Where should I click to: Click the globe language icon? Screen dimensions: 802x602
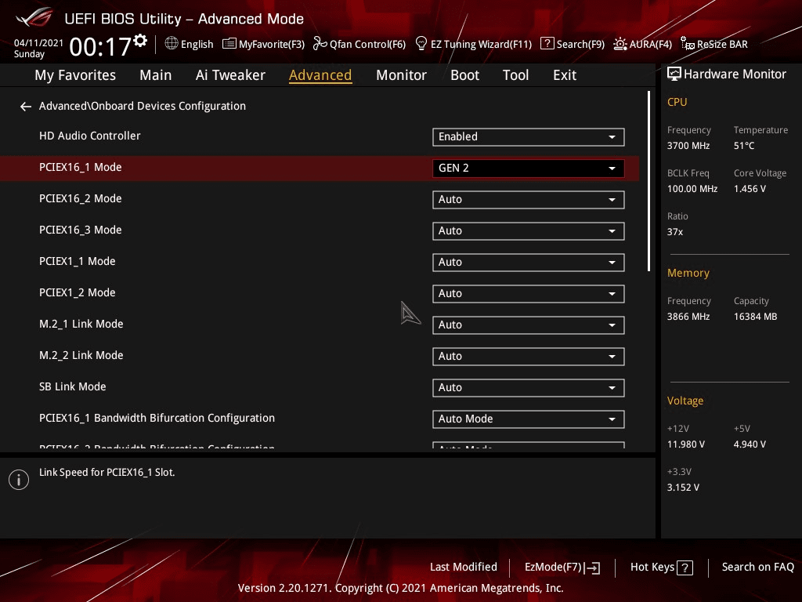172,44
